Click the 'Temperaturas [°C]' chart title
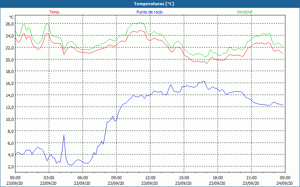 click(x=154, y=4)
